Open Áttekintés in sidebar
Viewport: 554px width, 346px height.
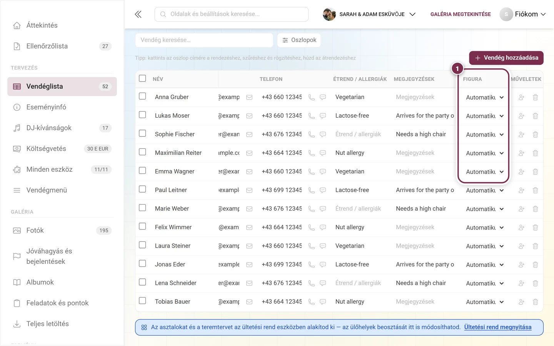(x=62, y=25)
